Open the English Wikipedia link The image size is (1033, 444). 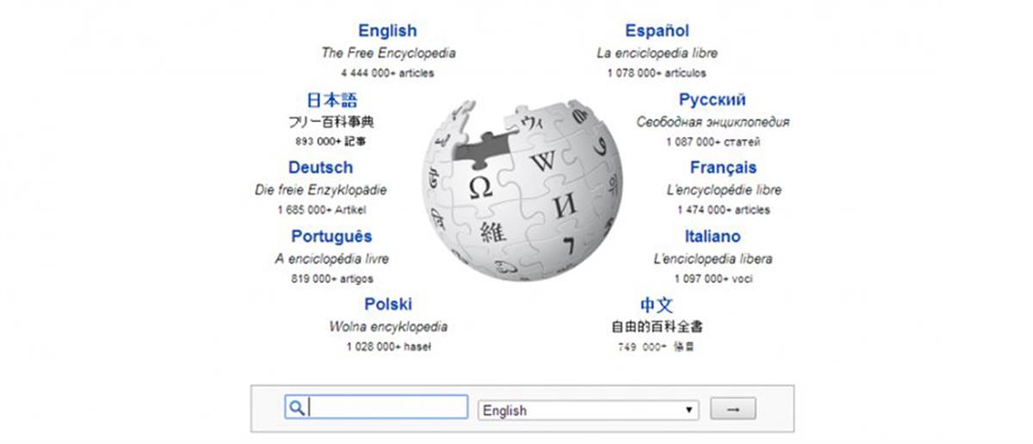point(387,31)
